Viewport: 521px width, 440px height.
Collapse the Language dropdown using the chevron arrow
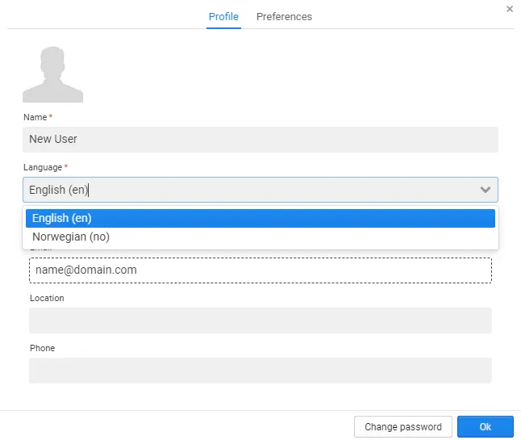[486, 190]
